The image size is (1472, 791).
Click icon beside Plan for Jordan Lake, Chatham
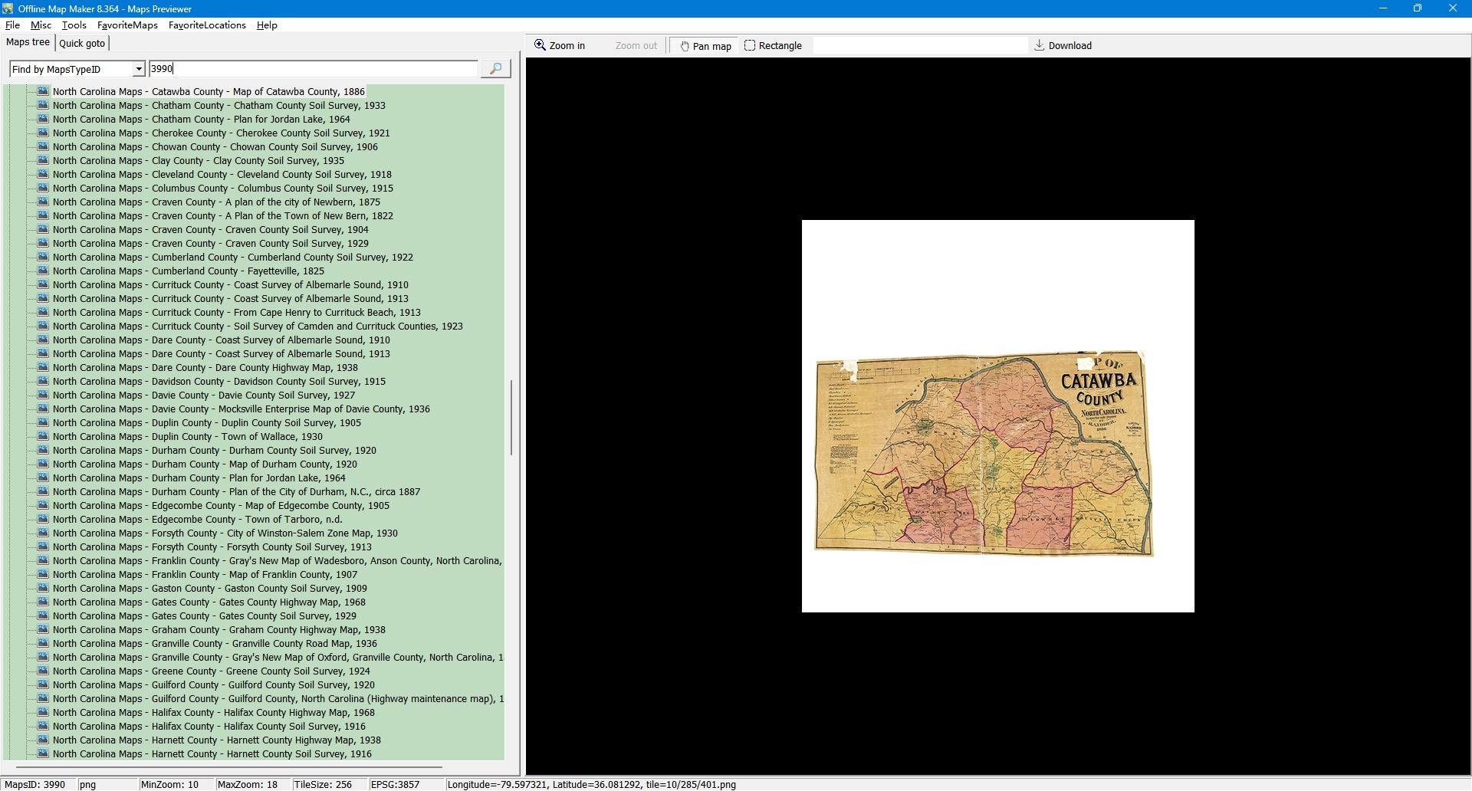[43, 120]
